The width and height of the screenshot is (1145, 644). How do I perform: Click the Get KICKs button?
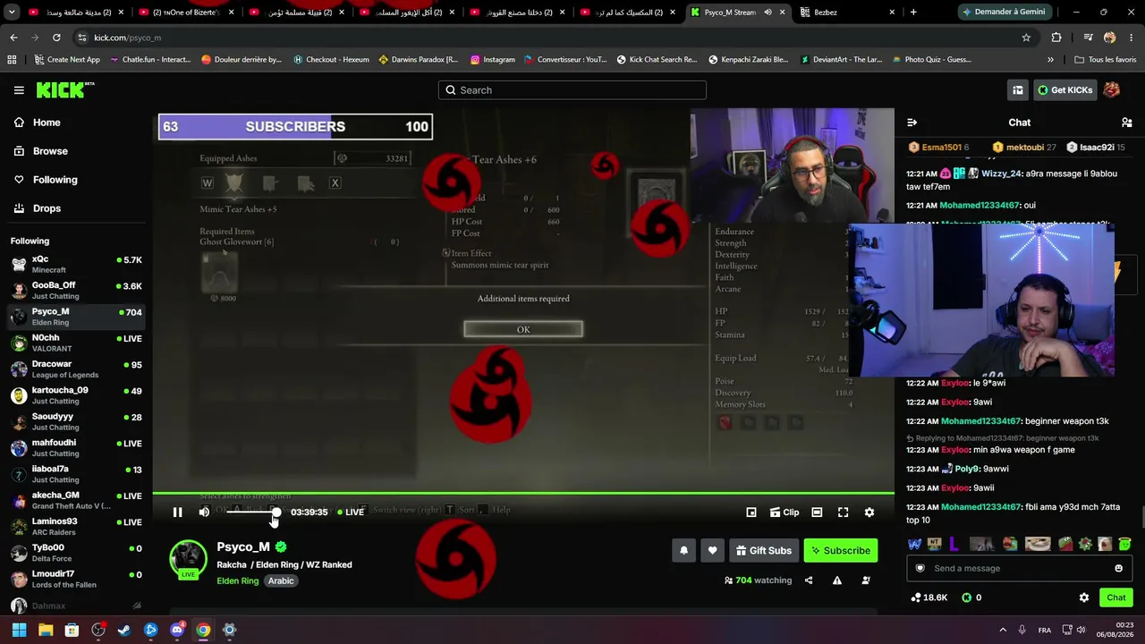(1064, 90)
